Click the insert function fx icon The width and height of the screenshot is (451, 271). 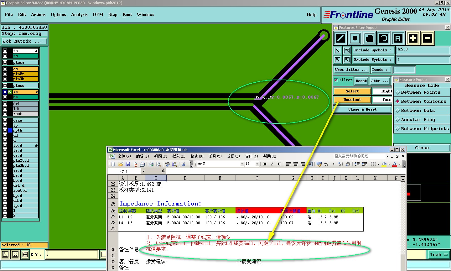coord(163,171)
